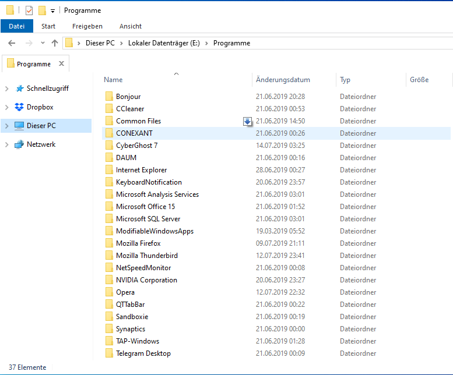Screen dimensions: 453x375
Task: Click the blue download arrow beside Common Files
Action: coord(247,122)
